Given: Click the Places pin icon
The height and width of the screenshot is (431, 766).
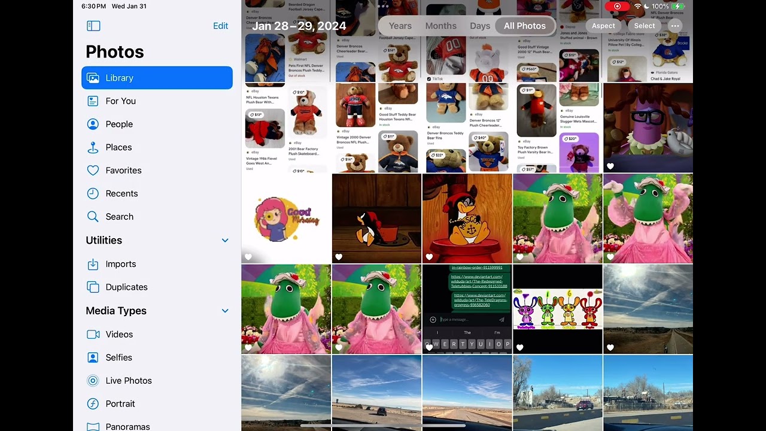Looking at the screenshot, I should coord(93,147).
